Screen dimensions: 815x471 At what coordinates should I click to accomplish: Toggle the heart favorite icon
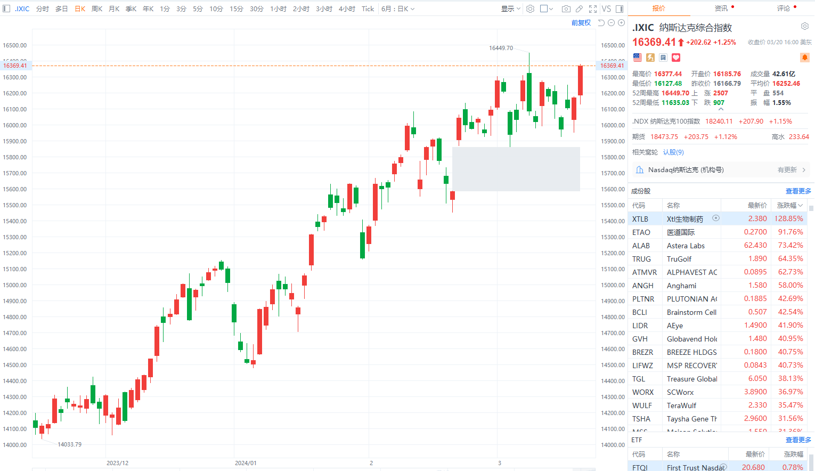[x=676, y=58]
